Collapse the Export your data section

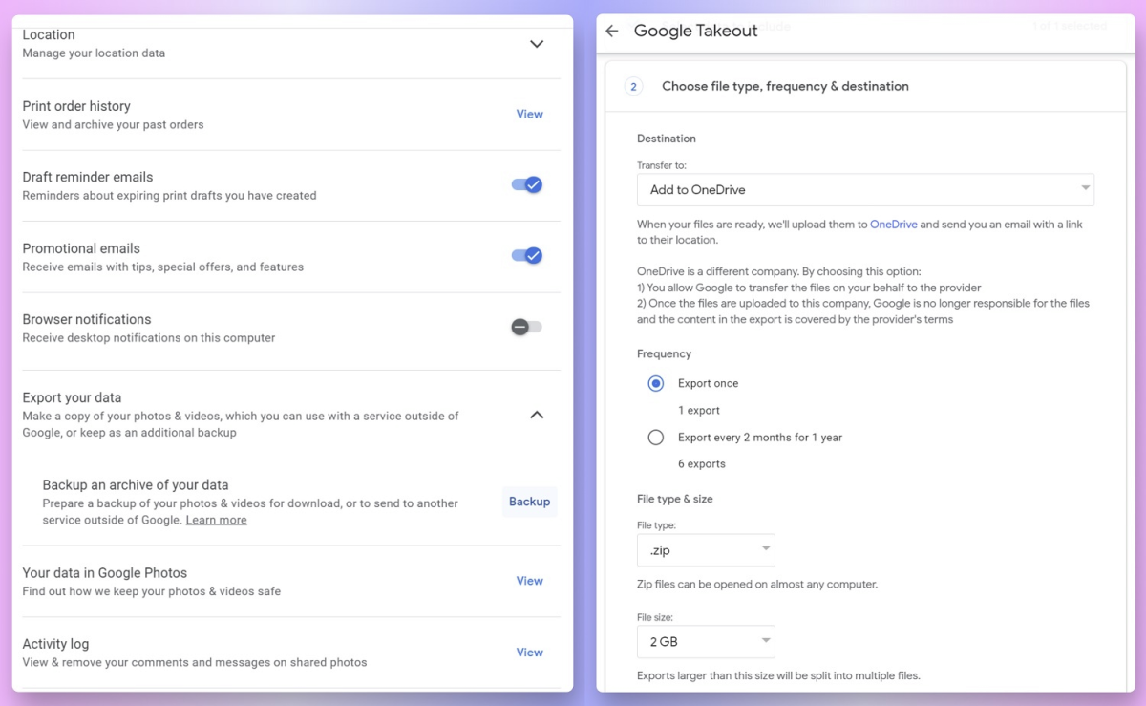(537, 415)
